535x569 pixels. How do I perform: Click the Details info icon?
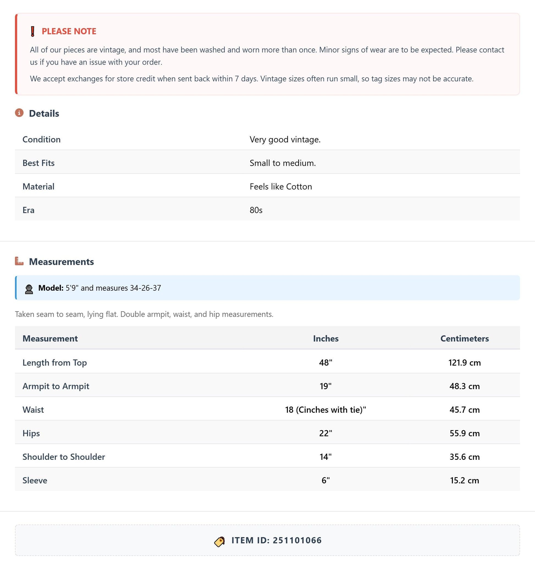tap(19, 113)
